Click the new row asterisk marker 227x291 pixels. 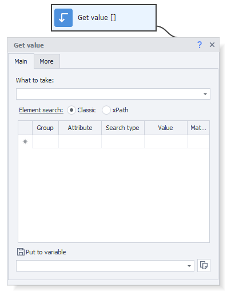(x=25, y=141)
